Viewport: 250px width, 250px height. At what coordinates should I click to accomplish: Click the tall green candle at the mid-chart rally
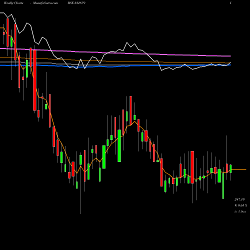pyautogui.click(x=119, y=145)
